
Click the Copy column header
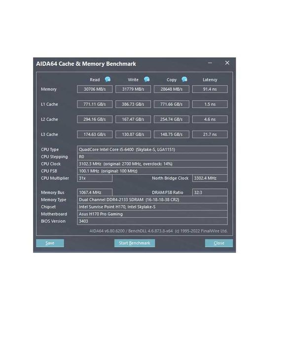[x=172, y=80]
